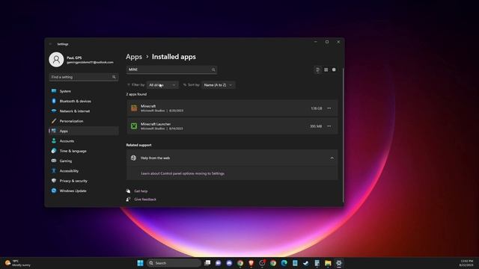Image resolution: width=479 pixels, height=269 pixels.
Task: Click the 2 apps found text
Action: pos(136,94)
